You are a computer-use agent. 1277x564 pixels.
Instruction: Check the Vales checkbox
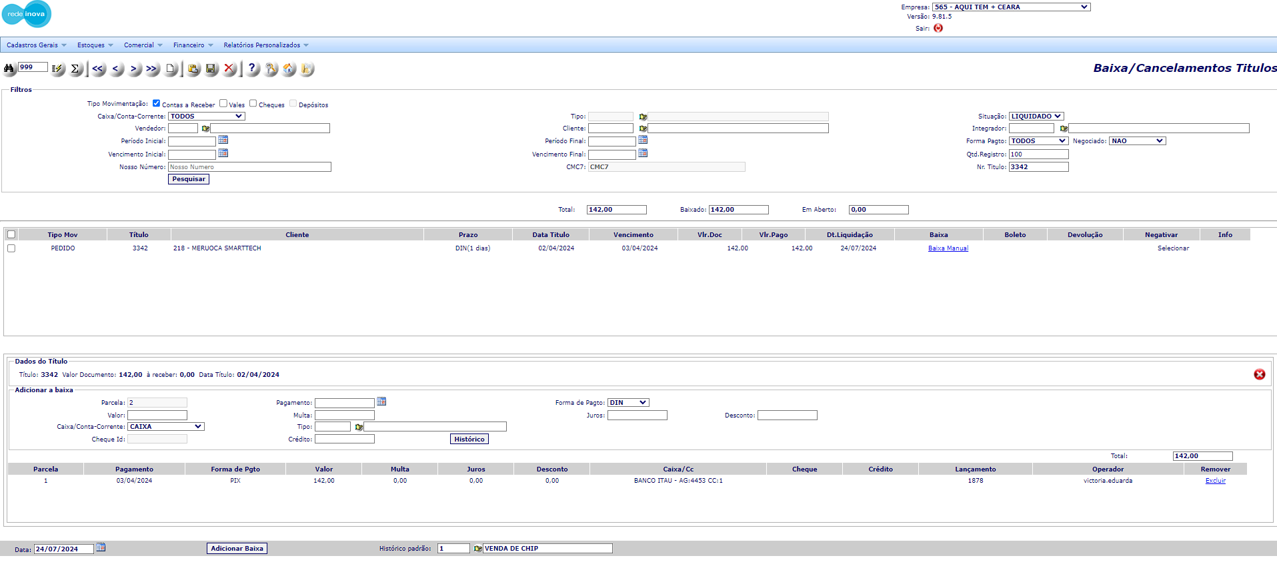(223, 103)
